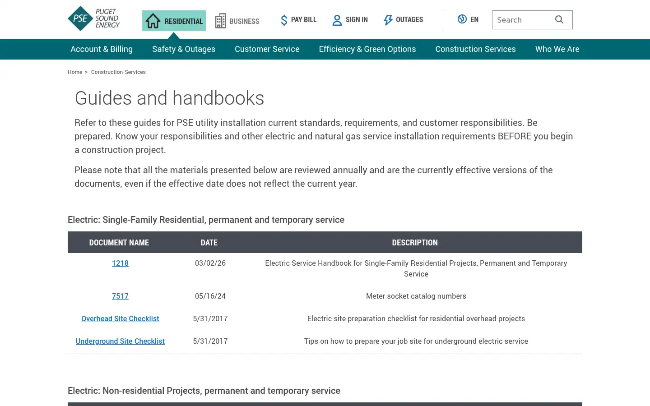The height and width of the screenshot is (406, 650).
Task: Click the Puget Sound Energy logo
Action: [x=94, y=18]
